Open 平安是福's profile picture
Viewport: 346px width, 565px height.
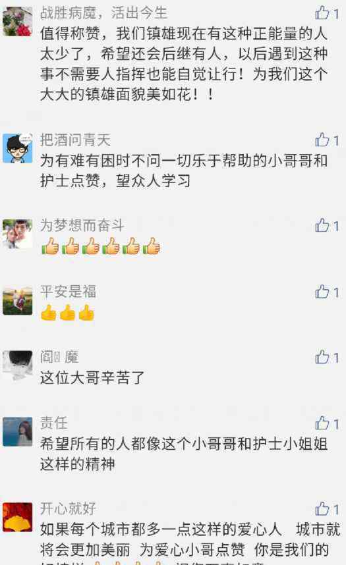(17, 300)
